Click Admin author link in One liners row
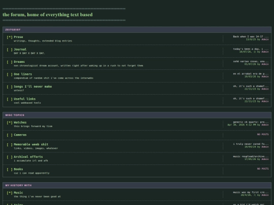 [x=265, y=76]
